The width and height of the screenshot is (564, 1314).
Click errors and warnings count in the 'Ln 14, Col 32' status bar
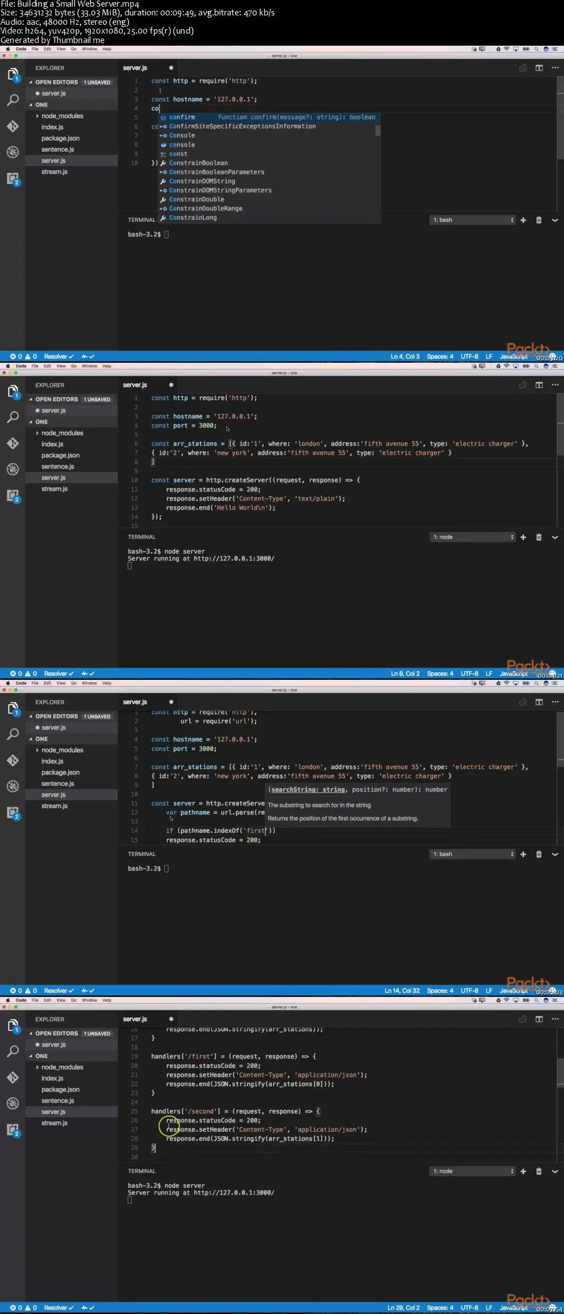(x=23, y=991)
